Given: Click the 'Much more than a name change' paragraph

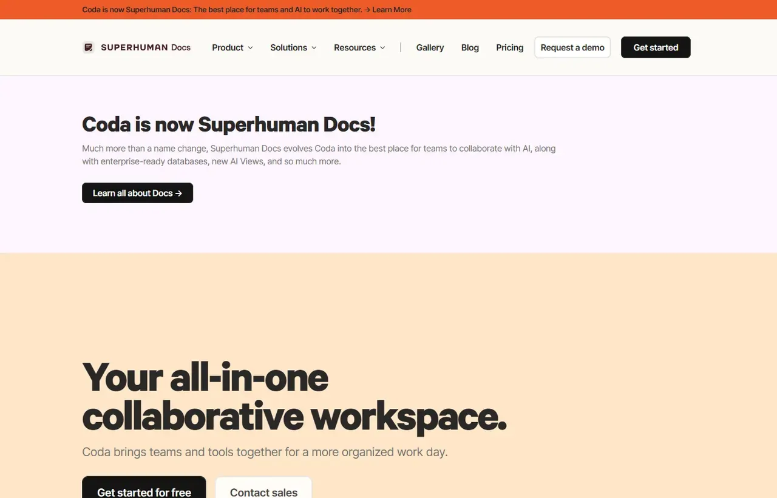Looking at the screenshot, I should point(319,155).
